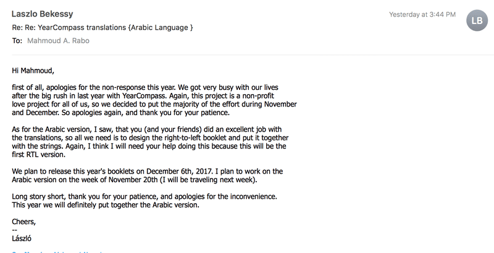Click the "Long story short" paragraph
Viewport: 494px width, 253px height.
tap(139, 201)
